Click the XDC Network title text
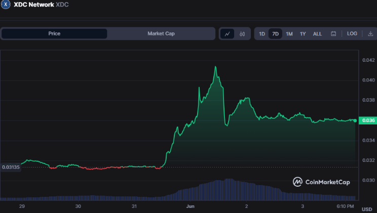Screen dimensions: 377x213 34,5
